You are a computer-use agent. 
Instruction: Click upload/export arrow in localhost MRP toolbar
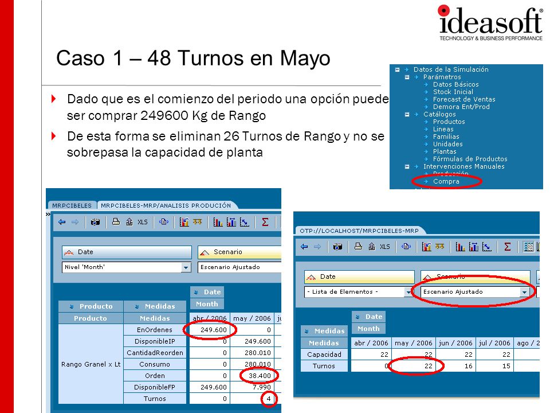372,246
